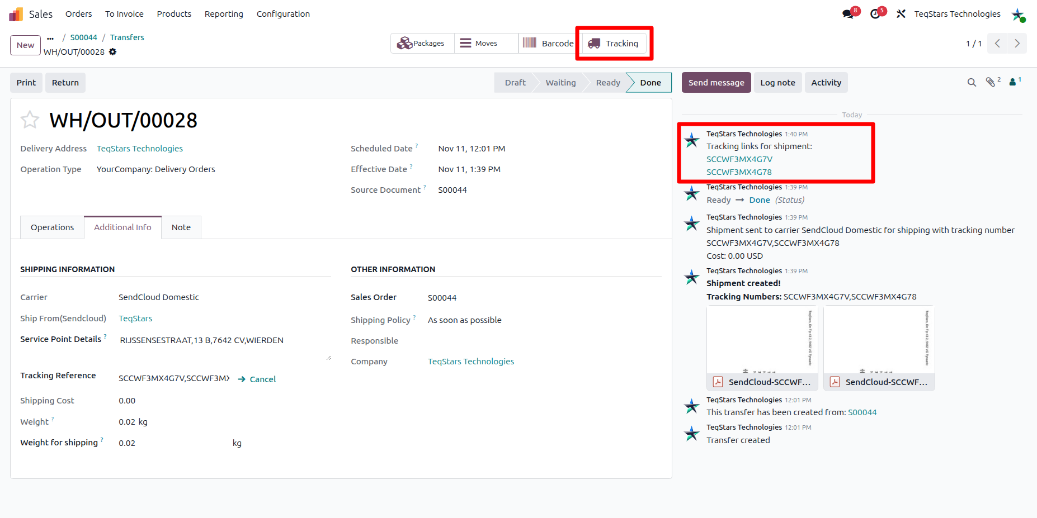
Task: Open tracking link SCCWF3MX4G78
Action: pyautogui.click(x=739, y=172)
